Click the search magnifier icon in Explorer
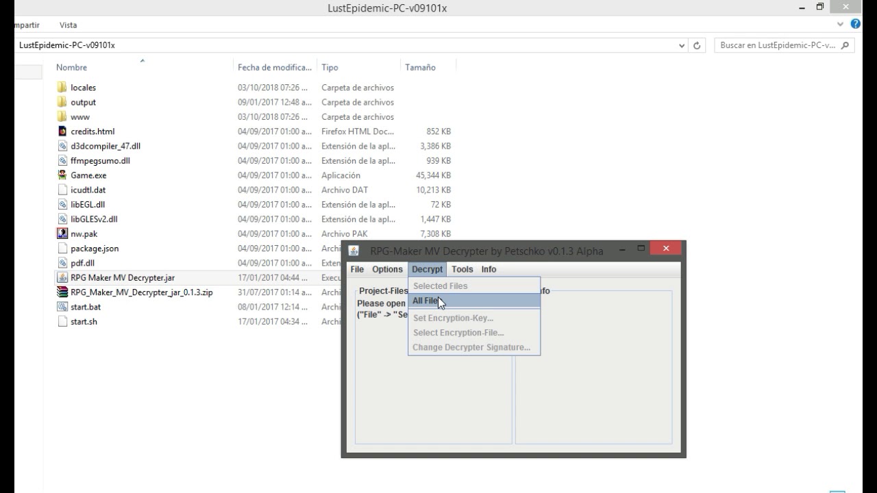 (845, 45)
